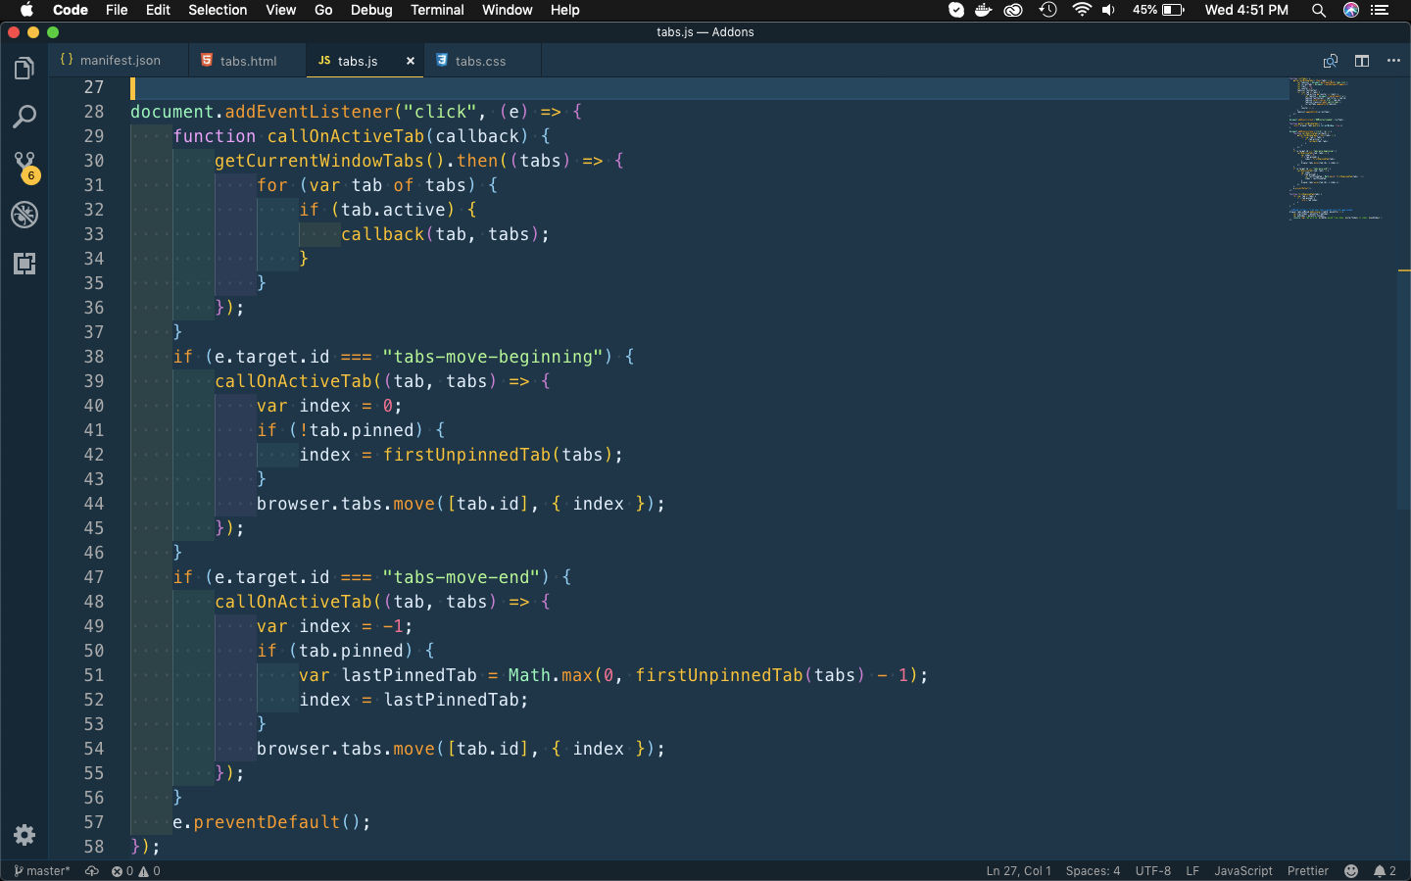Open the volume control in menu bar
1411x881 pixels.
pos(1108,10)
